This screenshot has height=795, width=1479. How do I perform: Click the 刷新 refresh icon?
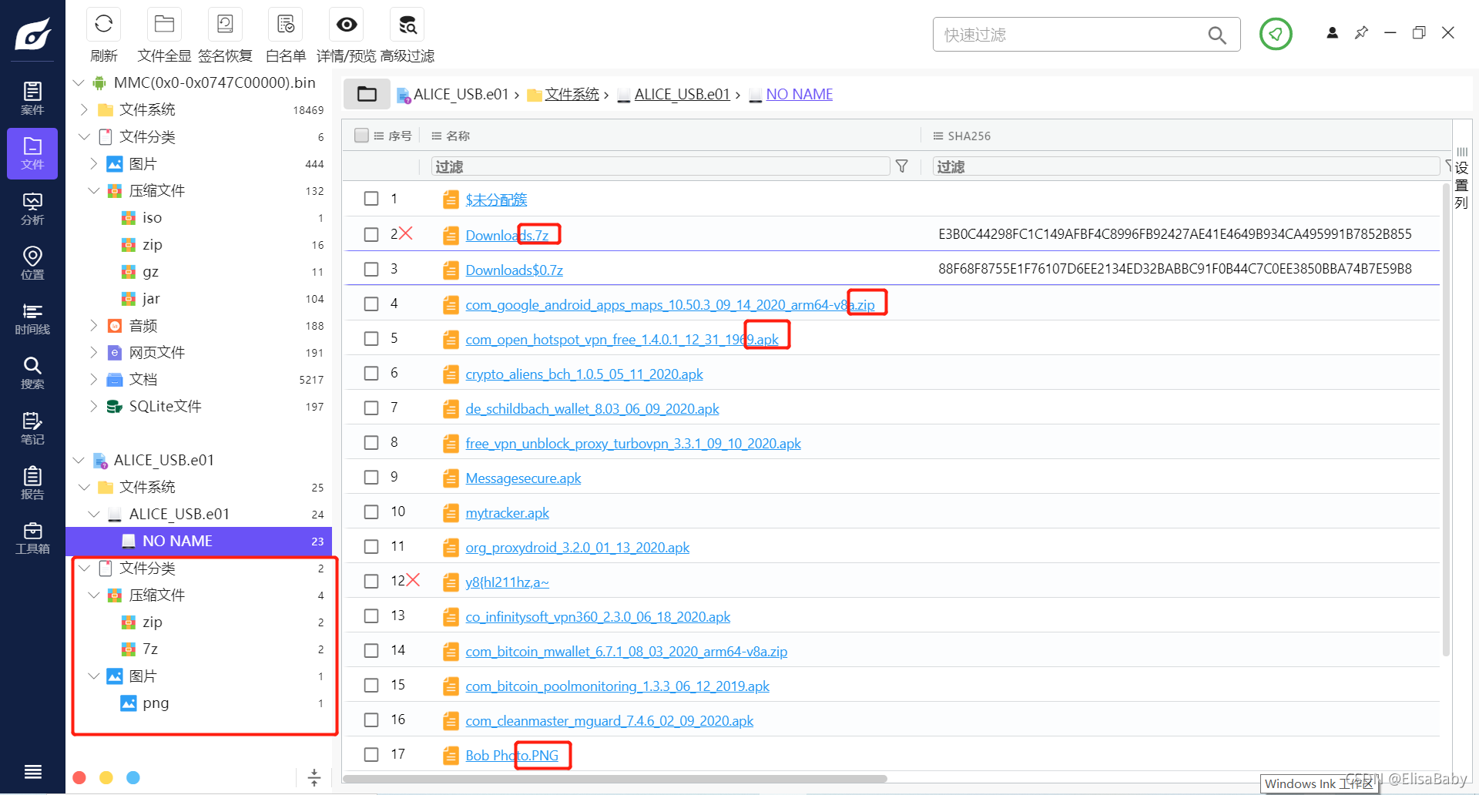coord(104,25)
